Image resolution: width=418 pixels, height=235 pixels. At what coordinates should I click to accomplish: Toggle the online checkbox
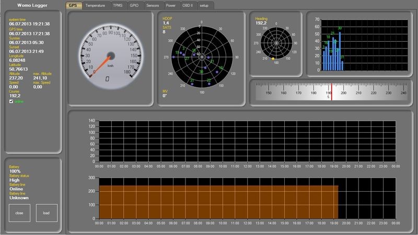(x=11, y=102)
